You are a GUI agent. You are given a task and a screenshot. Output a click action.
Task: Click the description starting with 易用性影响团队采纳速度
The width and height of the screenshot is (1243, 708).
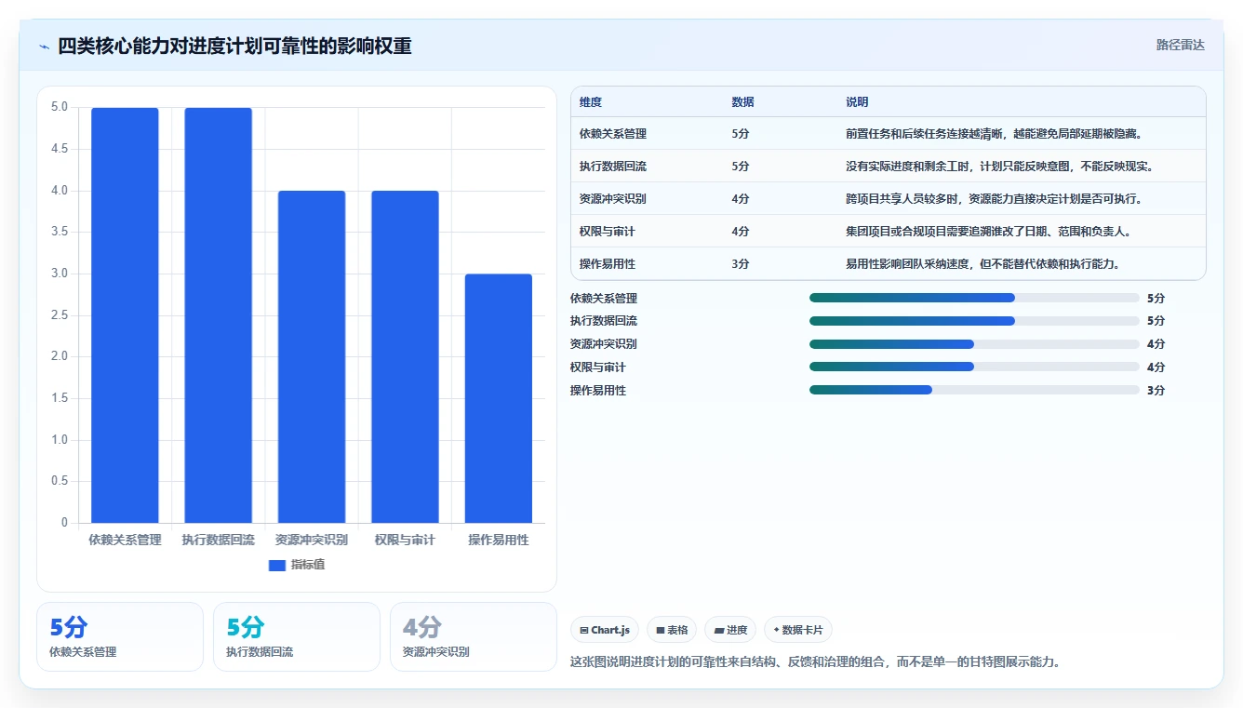point(982,263)
